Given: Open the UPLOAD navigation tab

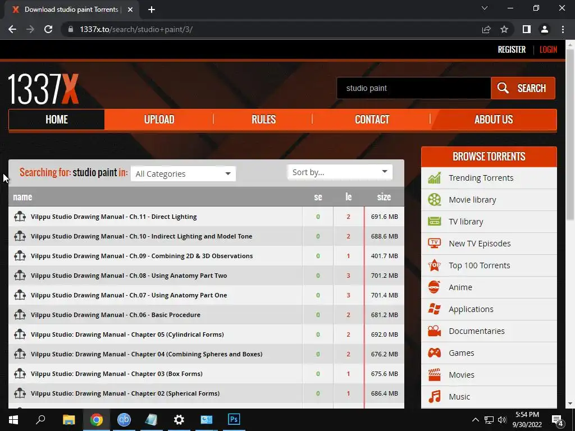Looking at the screenshot, I should [x=159, y=120].
